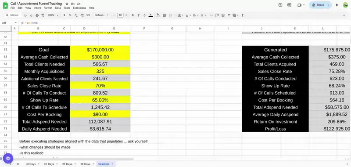Click the Redo icon in the toolbar
351x167 pixels.
point(31,15)
